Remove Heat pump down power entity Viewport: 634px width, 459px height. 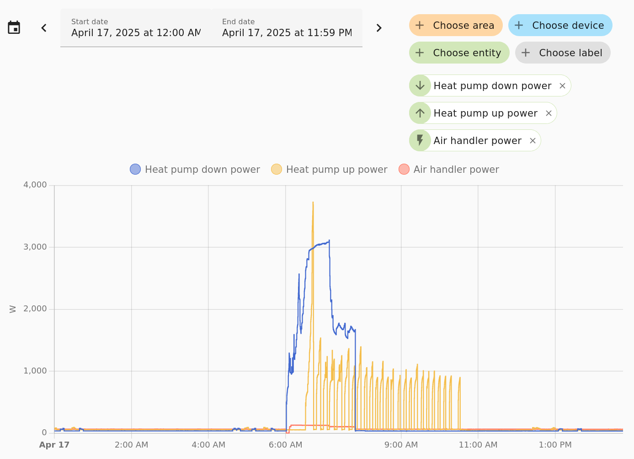coord(562,86)
